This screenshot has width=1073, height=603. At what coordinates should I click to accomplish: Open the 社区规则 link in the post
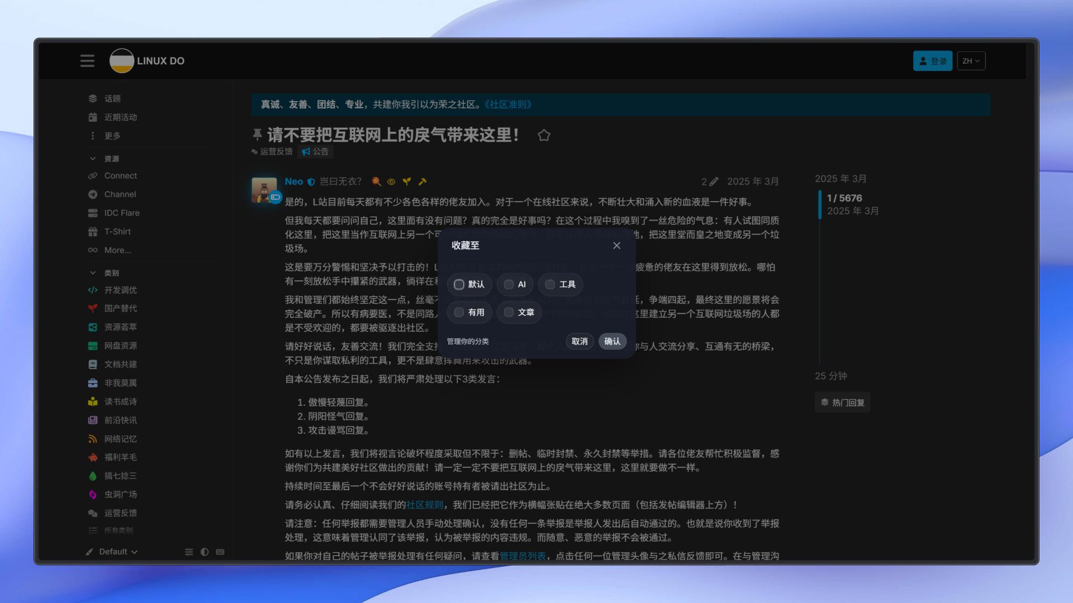pyautogui.click(x=425, y=505)
